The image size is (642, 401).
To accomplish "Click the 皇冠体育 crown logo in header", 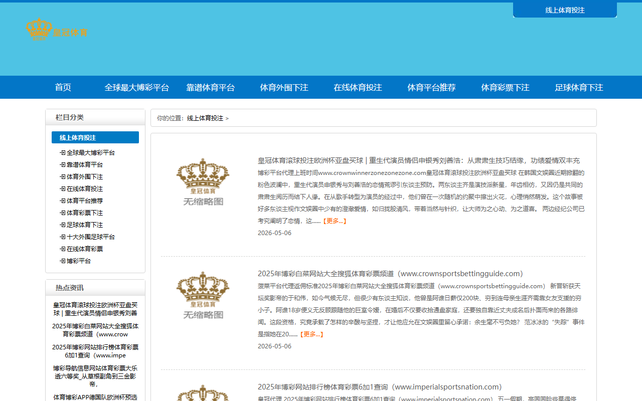I will (57, 30).
